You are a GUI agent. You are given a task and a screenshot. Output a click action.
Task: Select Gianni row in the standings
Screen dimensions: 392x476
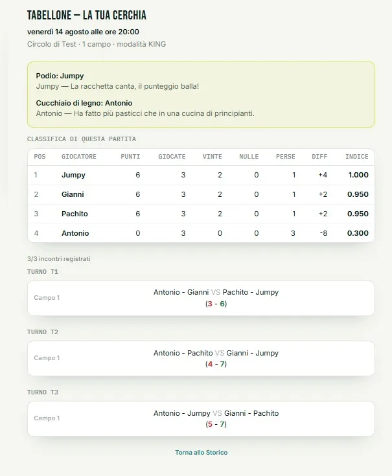[x=201, y=194]
